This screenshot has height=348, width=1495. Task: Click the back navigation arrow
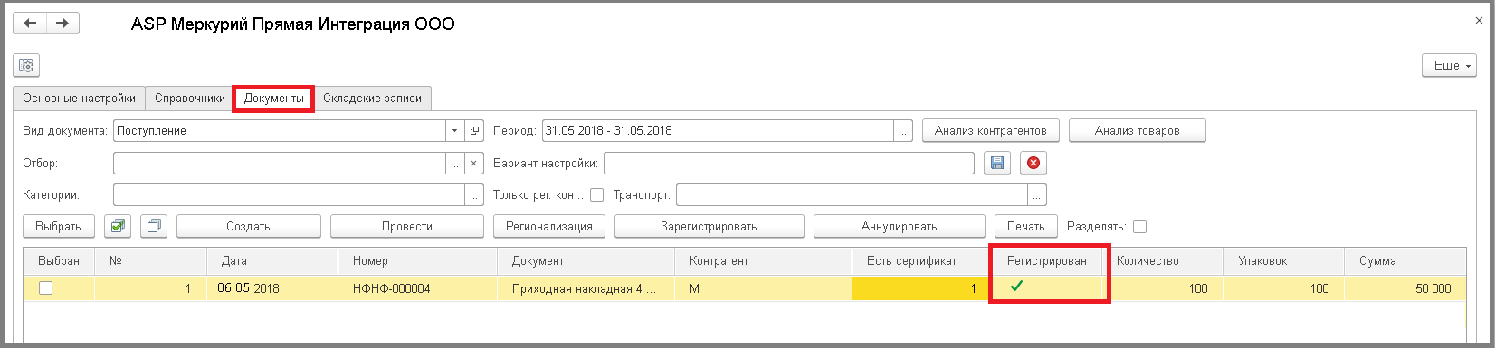pyautogui.click(x=30, y=24)
